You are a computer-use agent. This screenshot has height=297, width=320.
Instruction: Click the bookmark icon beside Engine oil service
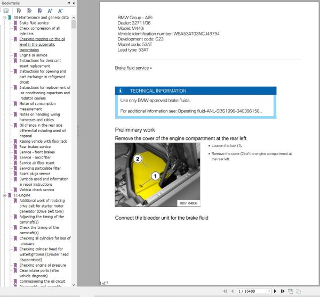tap(15, 55)
